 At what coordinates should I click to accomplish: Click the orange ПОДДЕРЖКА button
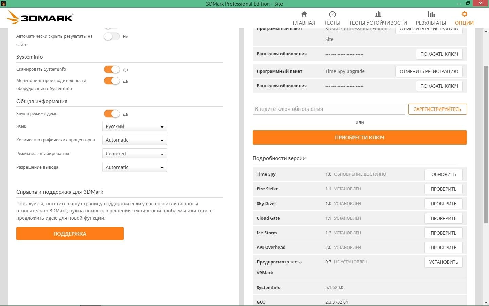(70, 234)
